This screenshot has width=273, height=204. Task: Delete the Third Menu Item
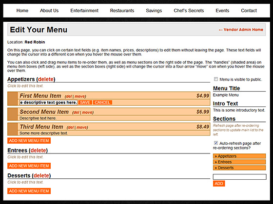pyautogui.click(x=71, y=127)
